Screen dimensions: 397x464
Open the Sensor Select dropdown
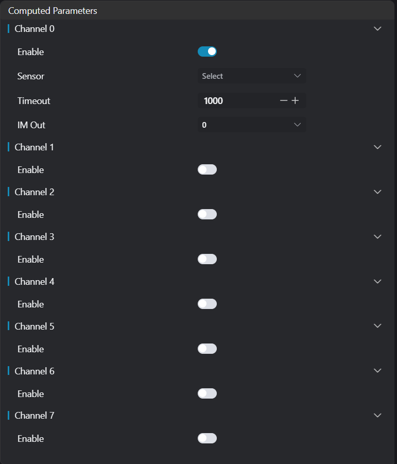click(251, 76)
